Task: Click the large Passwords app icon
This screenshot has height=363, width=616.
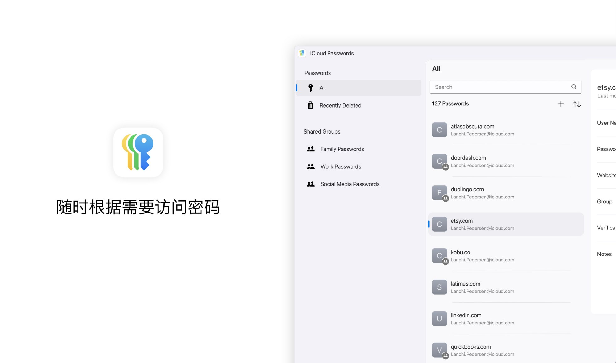Action: [138, 152]
